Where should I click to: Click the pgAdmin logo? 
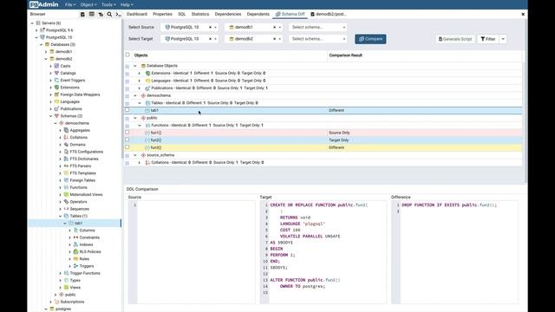(44, 4)
